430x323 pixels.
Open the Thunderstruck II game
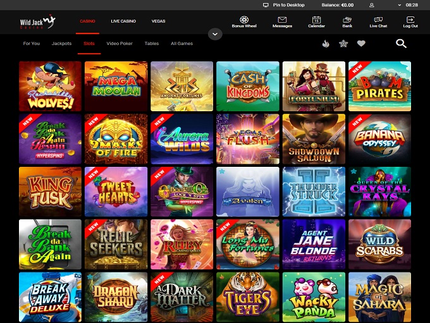314,192
